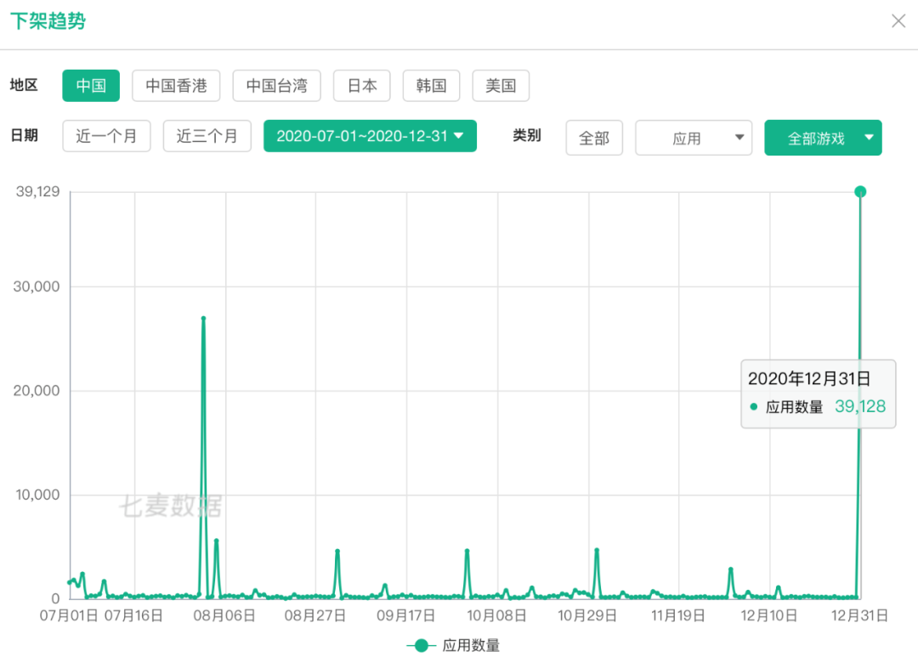The image size is (918, 668).
Task: Click the 11月19日 axis label
Action: pos(678,616)
